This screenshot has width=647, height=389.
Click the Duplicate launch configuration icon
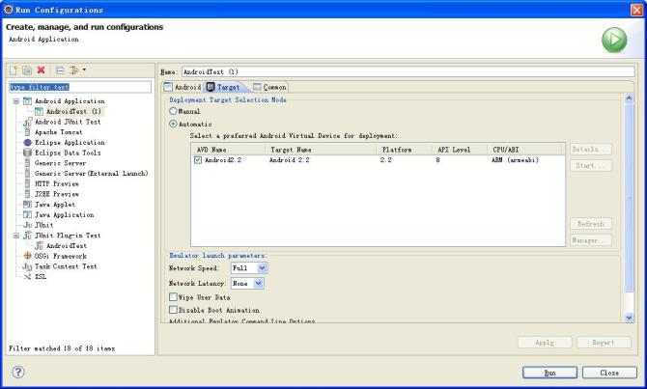(27, 70)
